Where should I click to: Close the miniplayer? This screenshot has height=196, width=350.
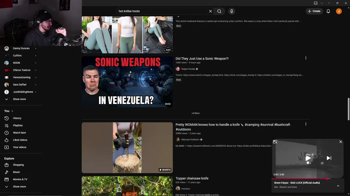341,142
